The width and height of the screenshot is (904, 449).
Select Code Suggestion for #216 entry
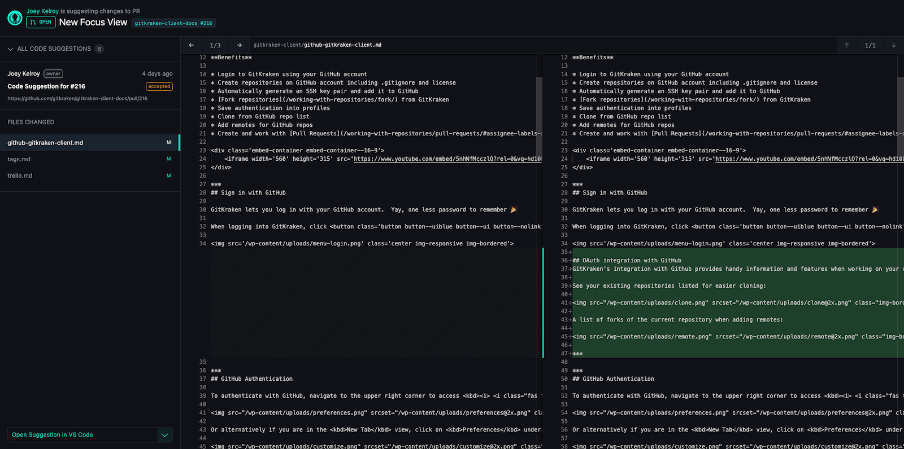coord(46,86)
